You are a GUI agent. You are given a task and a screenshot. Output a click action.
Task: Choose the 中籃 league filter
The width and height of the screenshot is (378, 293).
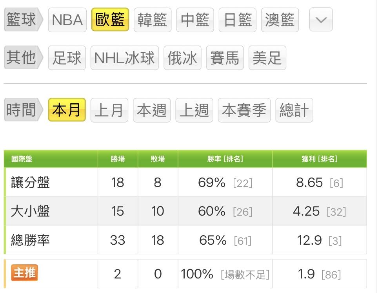coord(195,20)
